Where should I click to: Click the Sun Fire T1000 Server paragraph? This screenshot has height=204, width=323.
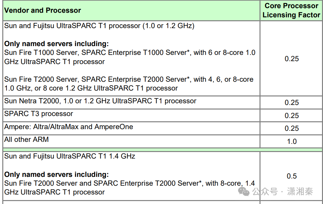pyautogui.click(x=130, y=57)
